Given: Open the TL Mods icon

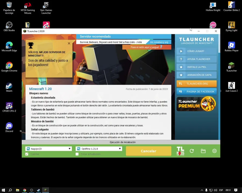Looking at the screenshot, I should click(x=180, y=151).
